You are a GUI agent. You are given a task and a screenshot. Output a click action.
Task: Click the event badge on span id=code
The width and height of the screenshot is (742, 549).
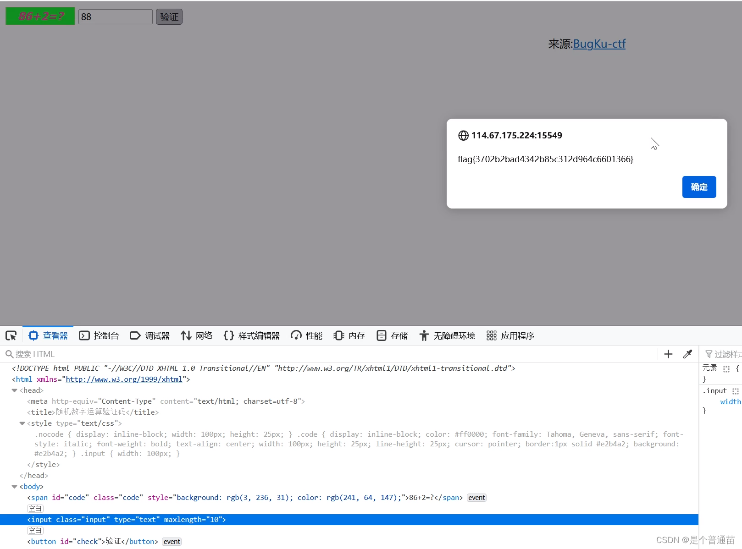(x=476, y=498)
